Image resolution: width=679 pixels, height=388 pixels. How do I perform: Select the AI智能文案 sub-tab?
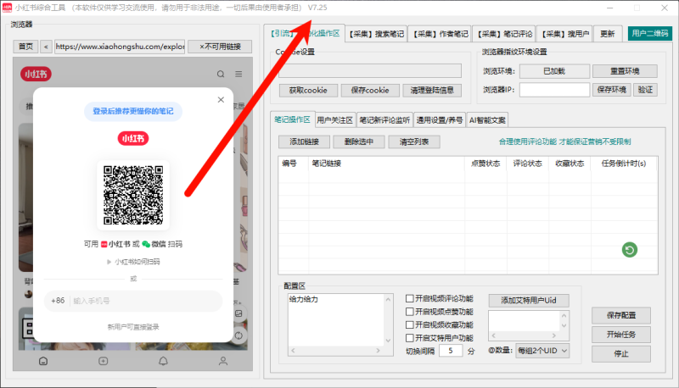(x=487, y=120)
